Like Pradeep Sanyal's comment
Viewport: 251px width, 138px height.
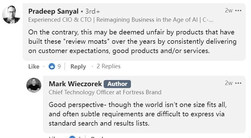point(34,66)
